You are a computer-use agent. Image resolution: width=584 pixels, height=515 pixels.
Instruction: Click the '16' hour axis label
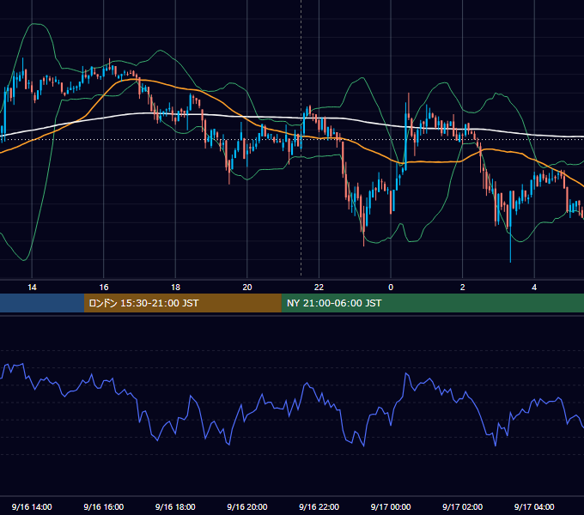(x=104, y=288)
